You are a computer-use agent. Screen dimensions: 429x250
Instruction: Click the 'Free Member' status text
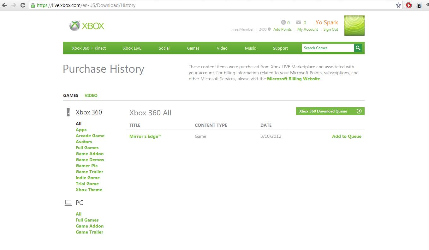click(x=242, y=29)
